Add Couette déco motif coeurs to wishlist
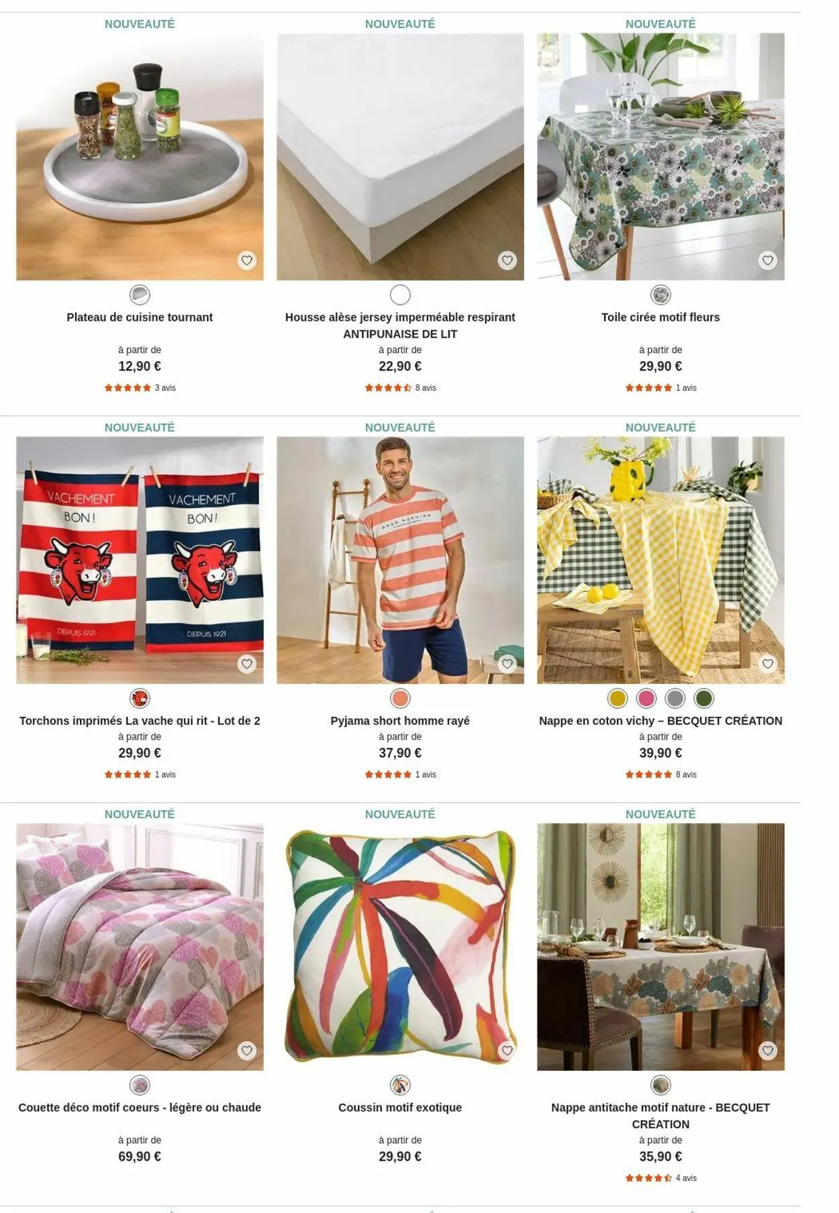The height and width of the screenshot is (1213, 839). [247, 1051]
